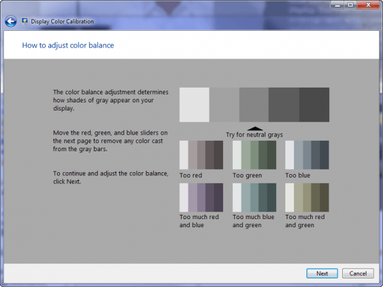Click the Display Color Calibration title text

click(62, 22)
